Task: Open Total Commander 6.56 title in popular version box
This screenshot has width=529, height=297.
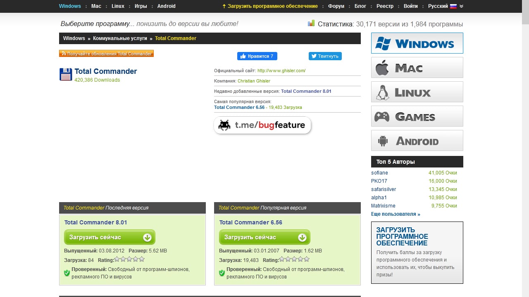Action: point(251,222)
